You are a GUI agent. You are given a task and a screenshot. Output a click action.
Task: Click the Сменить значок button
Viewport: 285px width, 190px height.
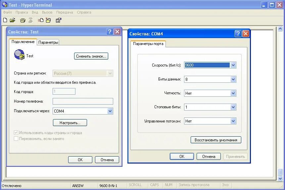[x=91, y=56]
